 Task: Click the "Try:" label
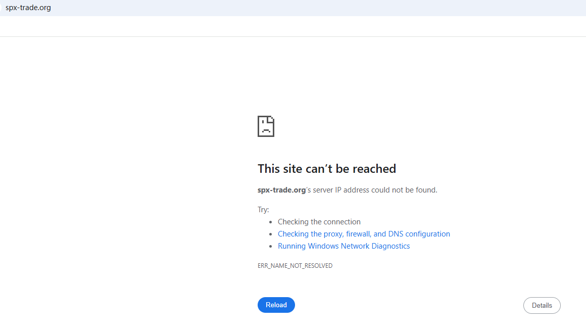pyautogui.click(x=263, y=210)
